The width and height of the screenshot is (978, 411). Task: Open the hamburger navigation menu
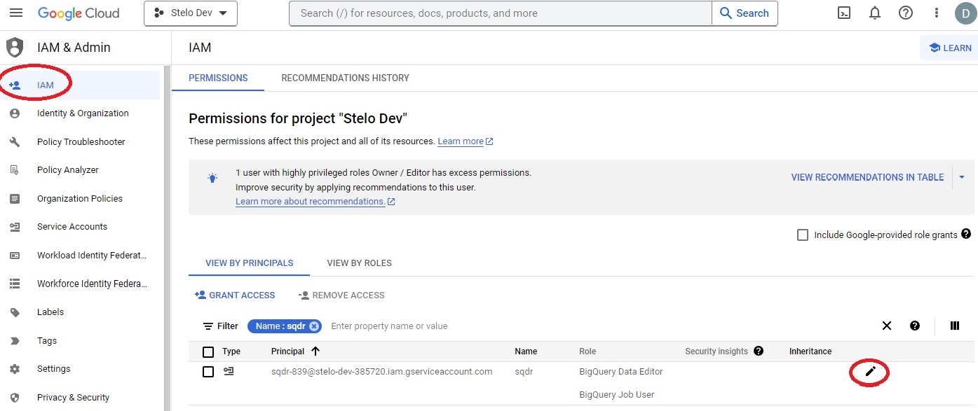click(16, 13)
